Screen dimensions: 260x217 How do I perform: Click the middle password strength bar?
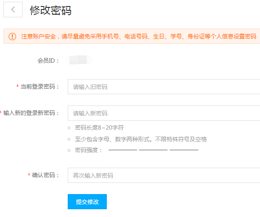pos(153,150)
